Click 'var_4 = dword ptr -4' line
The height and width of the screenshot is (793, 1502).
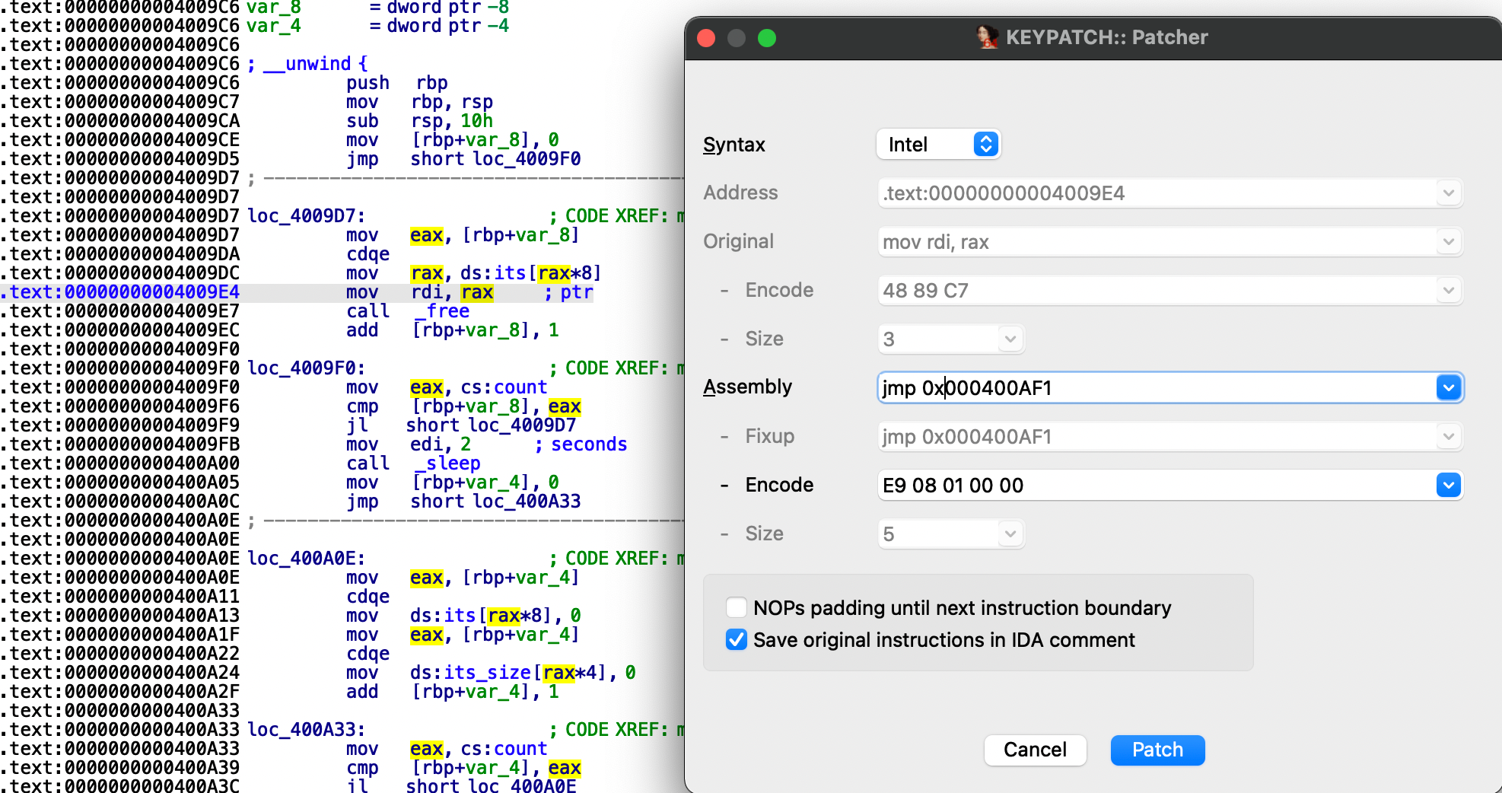[x=377, y=26]
